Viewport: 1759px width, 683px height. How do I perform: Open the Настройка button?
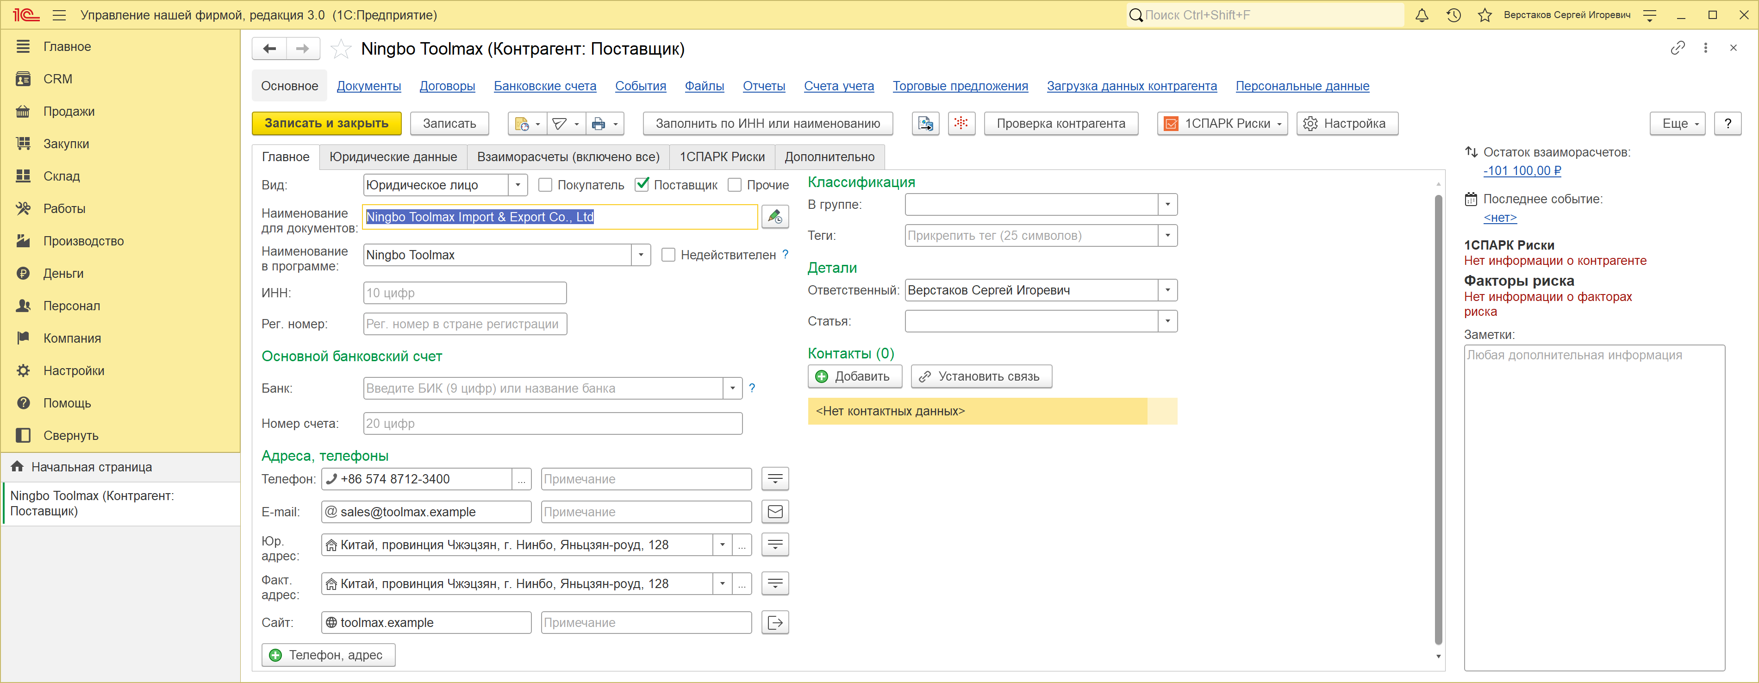(1347, 124)
